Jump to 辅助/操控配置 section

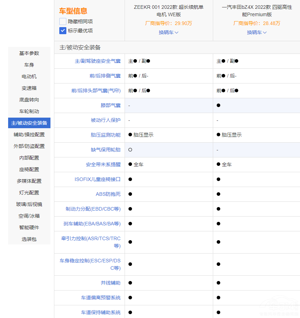[x=29, y=135]
